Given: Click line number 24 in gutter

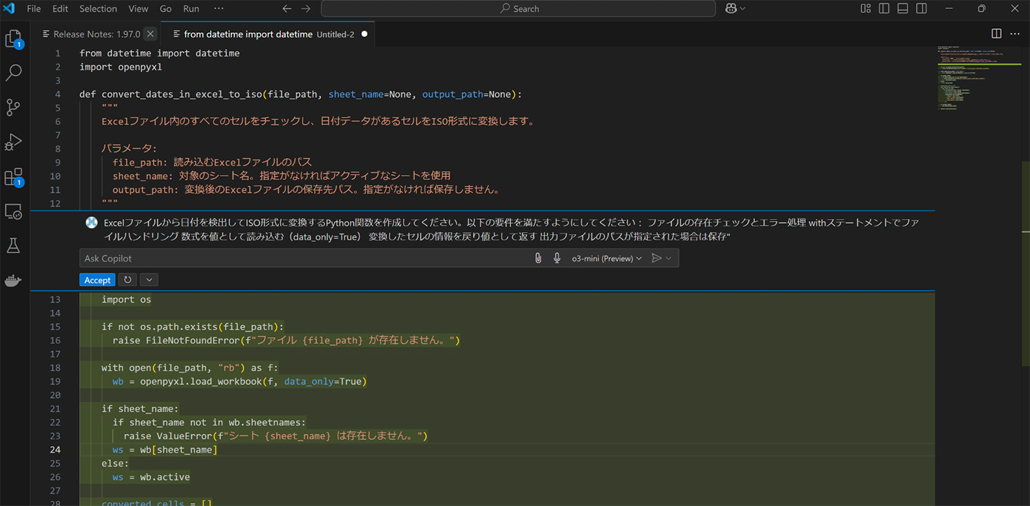Looking at the screenshot, I should pyautogui.click(x=54, y=450).
